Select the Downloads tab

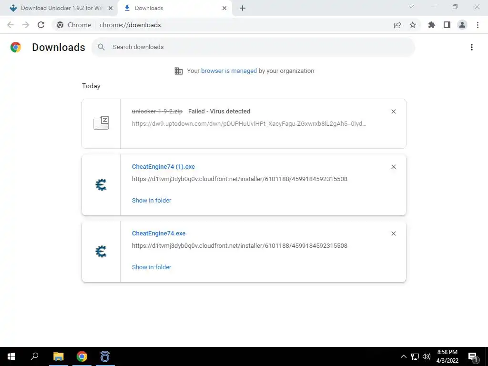click(x=174, y=8)
